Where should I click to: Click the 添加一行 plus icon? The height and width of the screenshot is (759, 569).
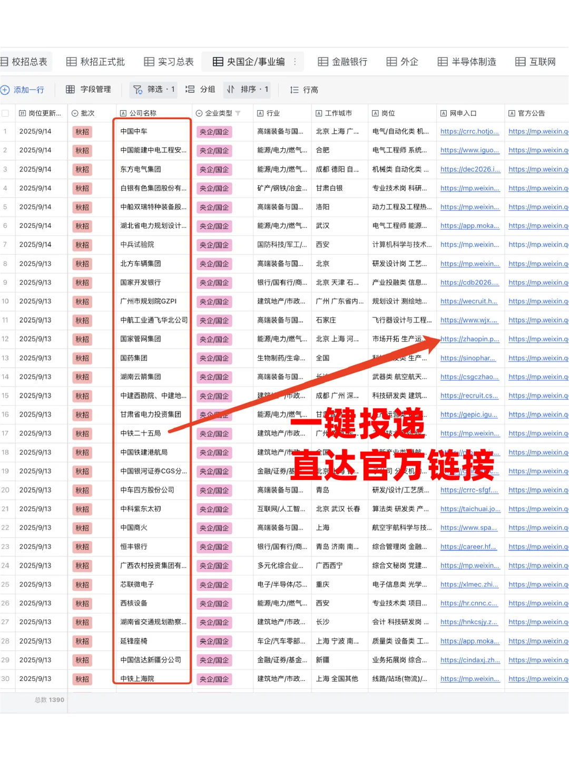5,90
